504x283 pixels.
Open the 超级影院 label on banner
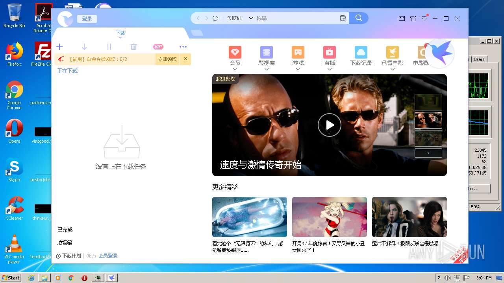226,79
